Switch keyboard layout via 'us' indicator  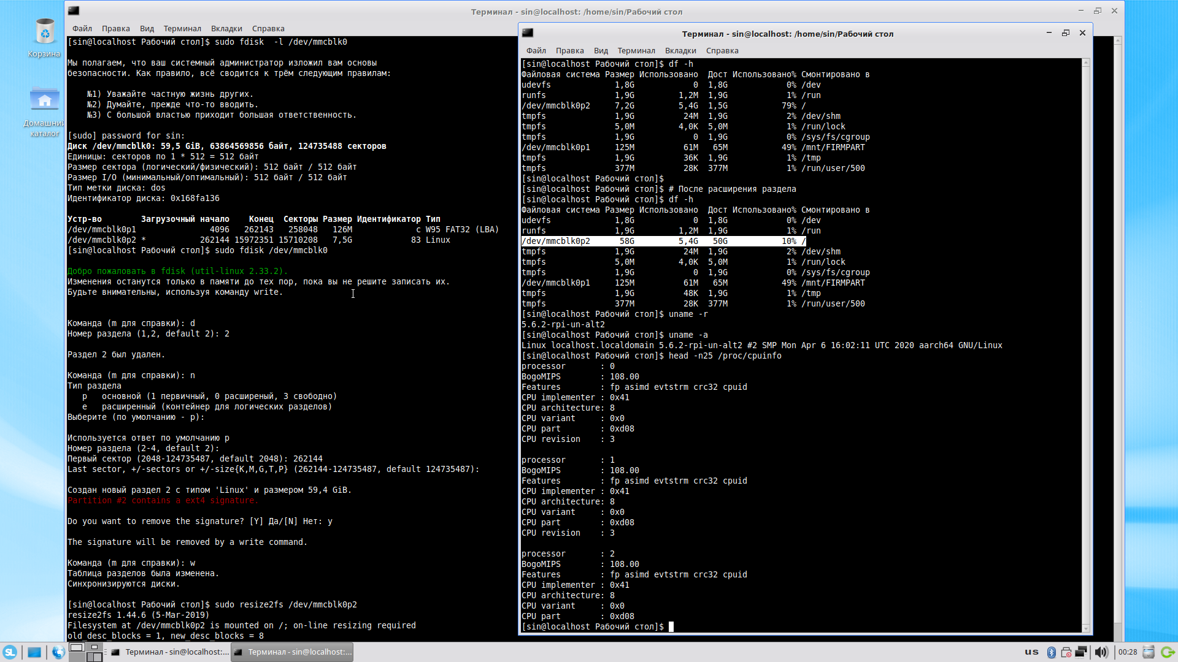click(x=1031, y=652)
